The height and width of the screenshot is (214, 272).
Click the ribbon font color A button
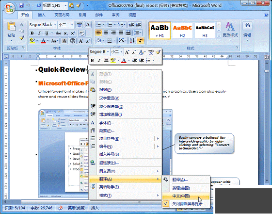[x=43, y=41]
